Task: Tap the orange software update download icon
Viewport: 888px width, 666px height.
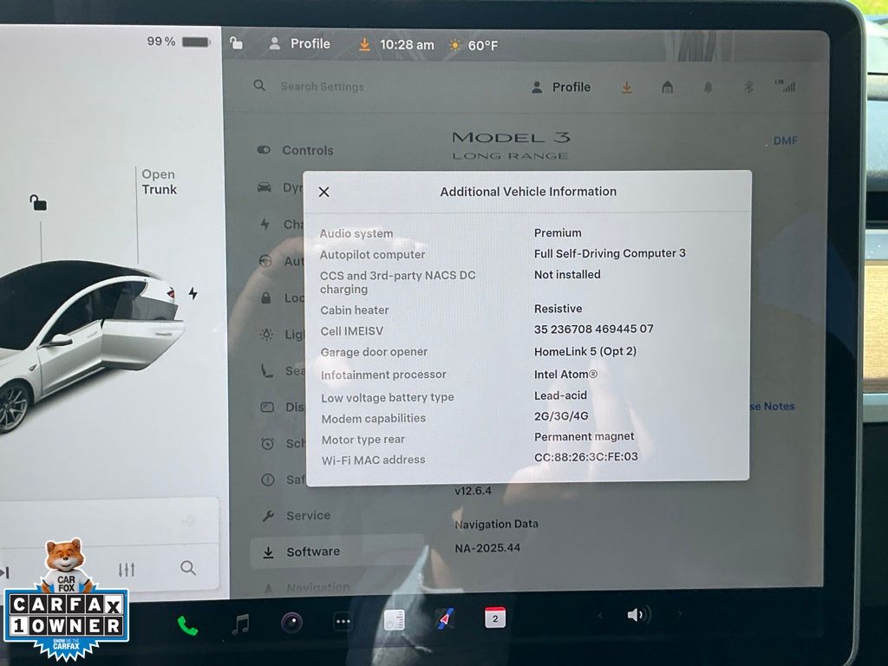Action: click(x=626, y=87)
